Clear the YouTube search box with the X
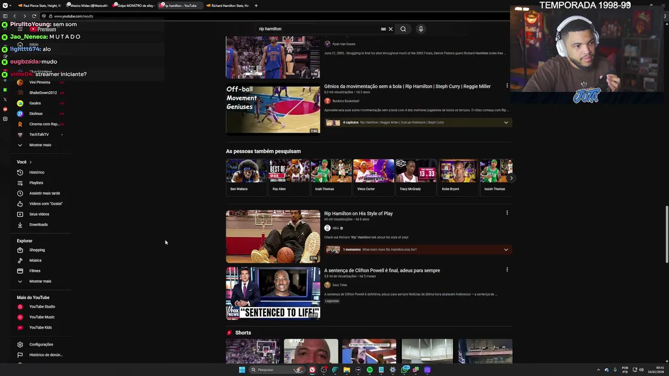 [x=390, y=29]
